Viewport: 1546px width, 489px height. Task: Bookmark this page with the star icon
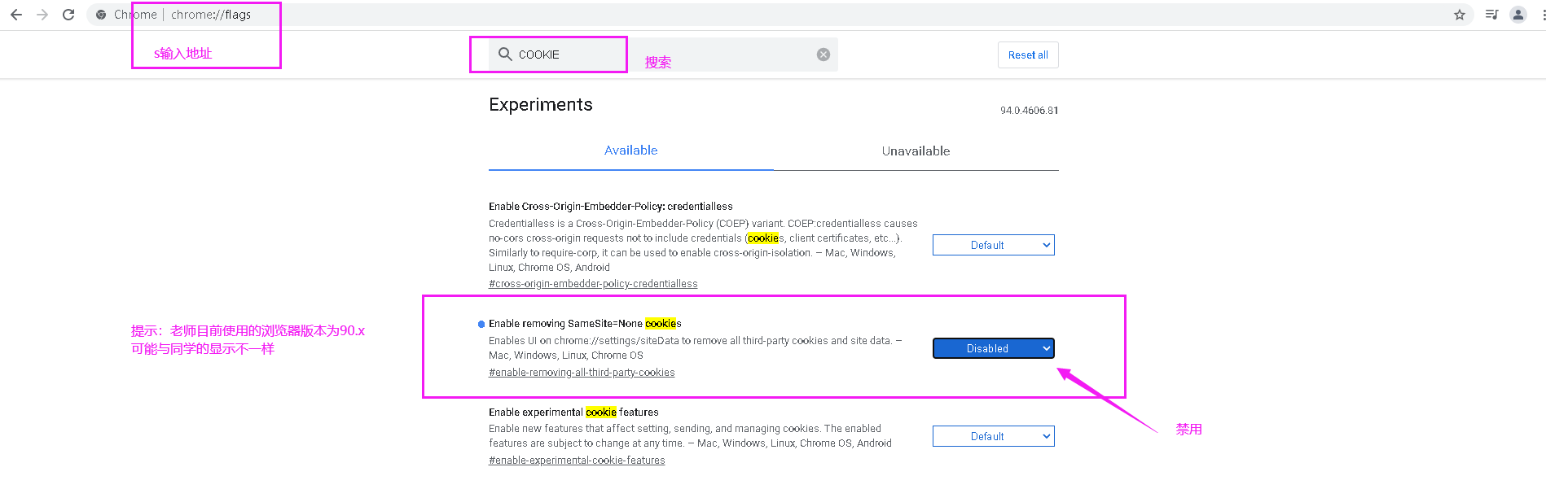1460,15
